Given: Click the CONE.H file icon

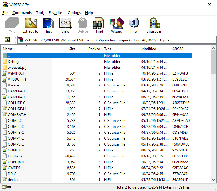Looking at the screenshot, I should 5,150.
